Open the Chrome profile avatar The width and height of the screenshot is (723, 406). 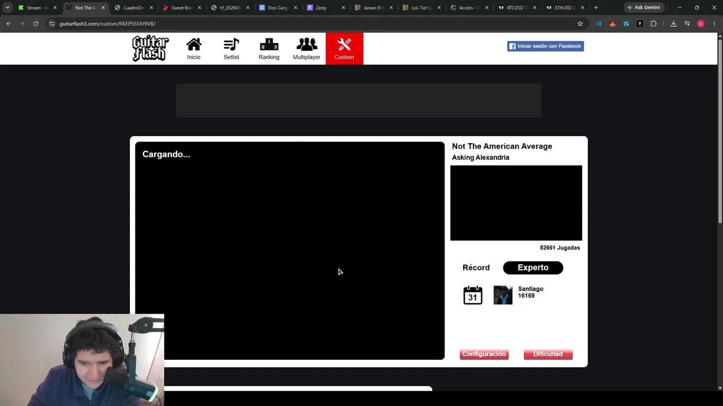point(701,24)
